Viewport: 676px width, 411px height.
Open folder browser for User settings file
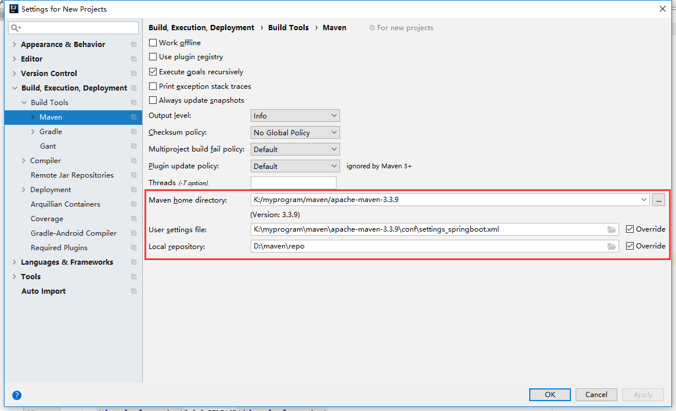point(612,229)
